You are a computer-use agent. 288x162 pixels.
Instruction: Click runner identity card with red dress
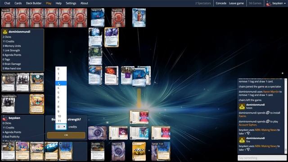click(139, 18)
